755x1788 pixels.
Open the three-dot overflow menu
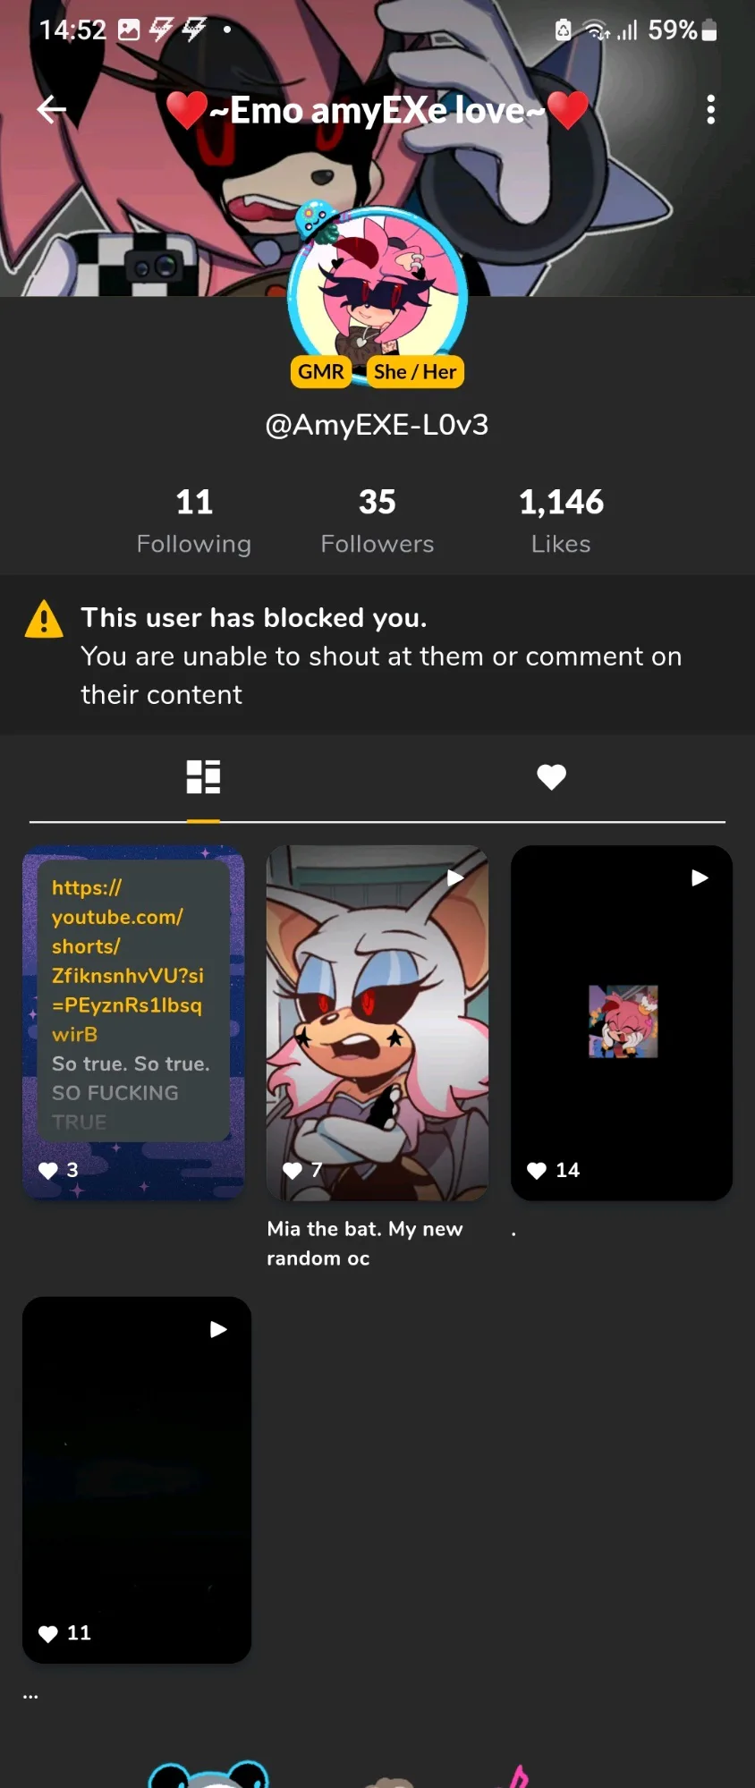(710, 109)
